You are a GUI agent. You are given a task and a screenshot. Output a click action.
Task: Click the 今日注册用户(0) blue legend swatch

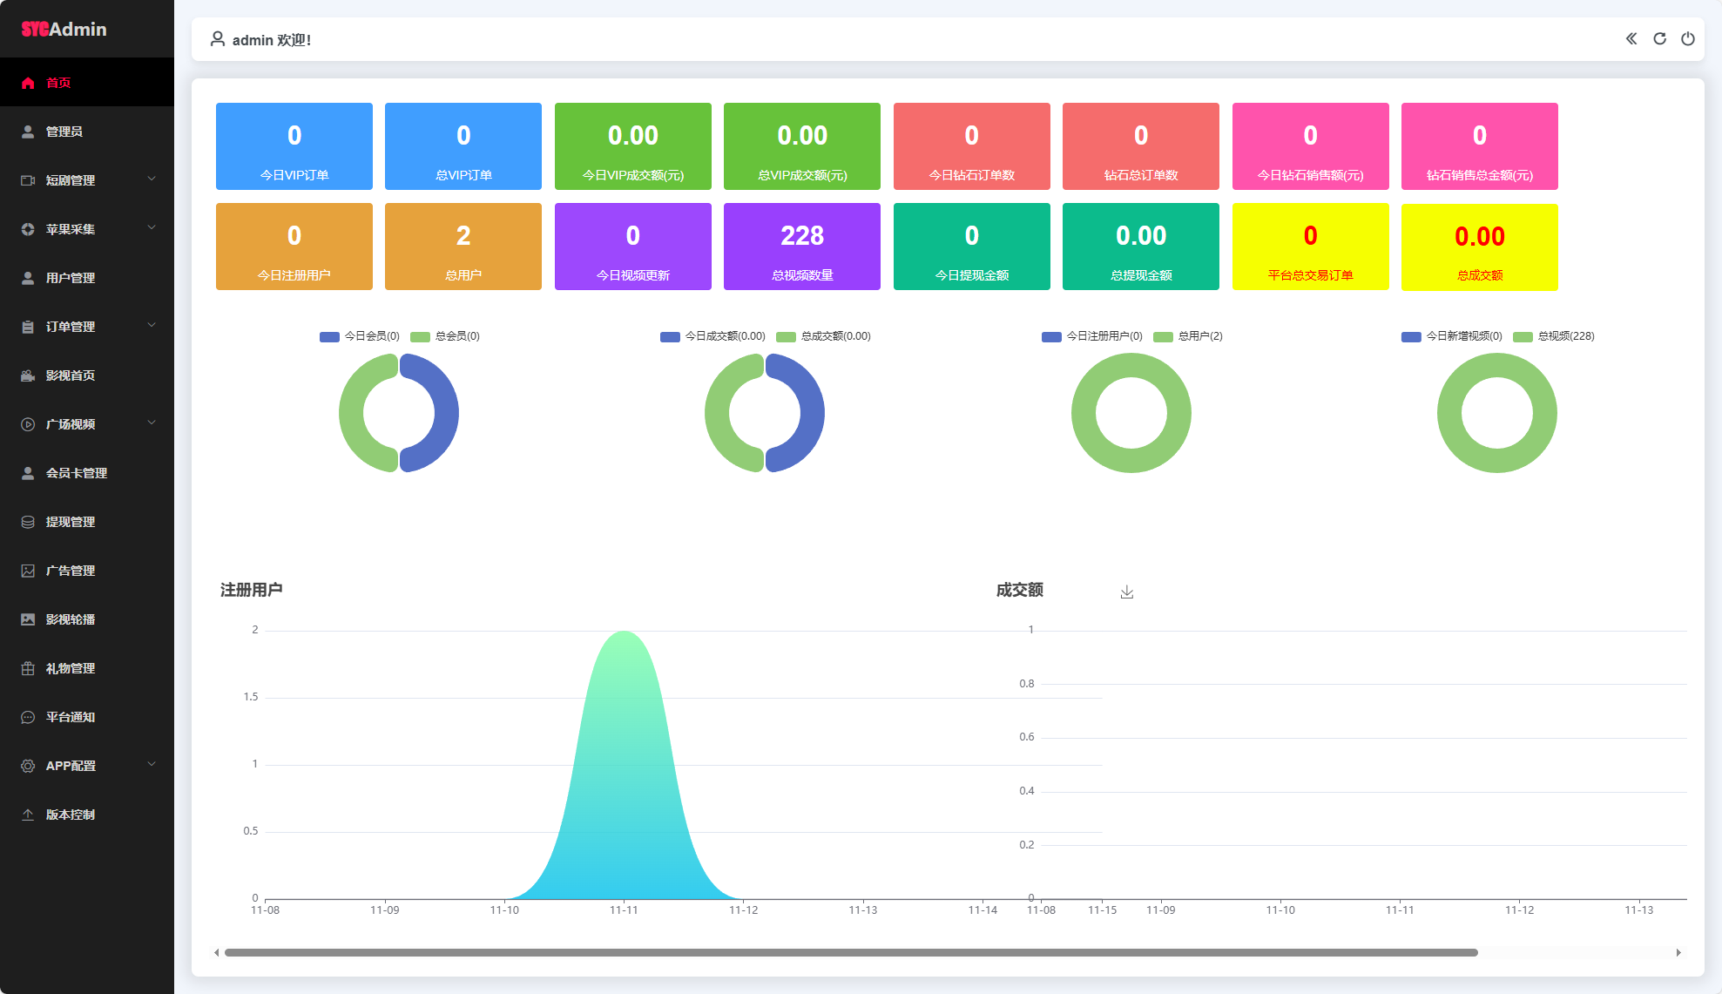pyautogui.click(x=1051, y=337)
